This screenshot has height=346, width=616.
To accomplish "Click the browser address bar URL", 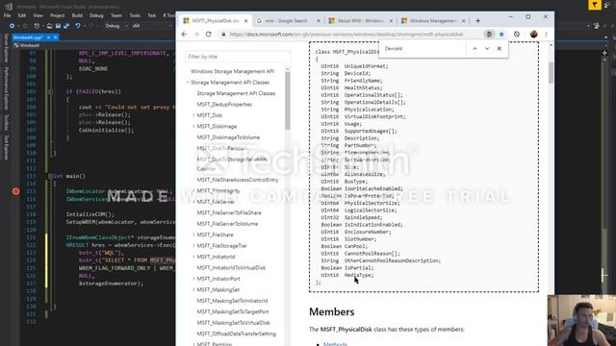I will pos(346,35).
